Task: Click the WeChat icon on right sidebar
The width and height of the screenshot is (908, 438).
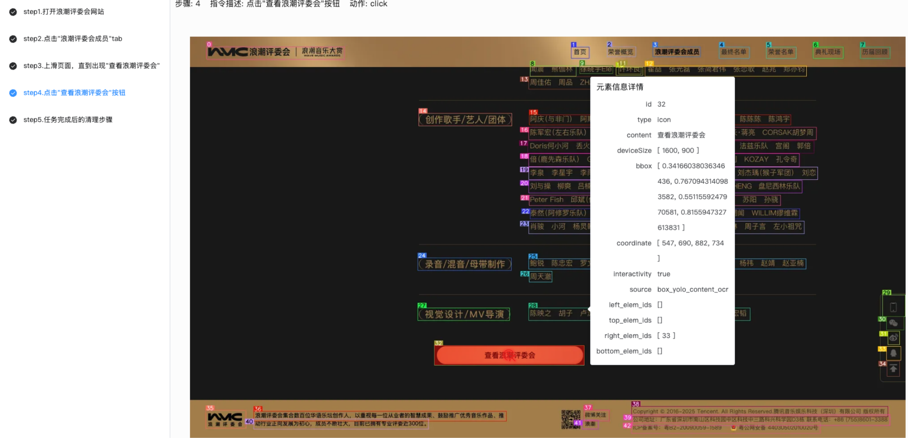Action: tap(893, 324)
